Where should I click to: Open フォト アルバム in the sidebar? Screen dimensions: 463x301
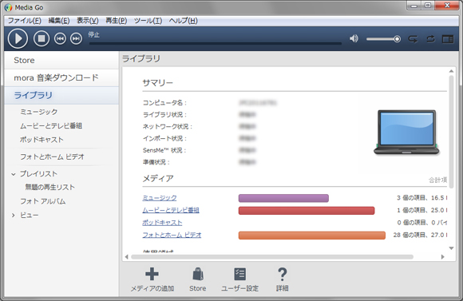tap(43, 201)
